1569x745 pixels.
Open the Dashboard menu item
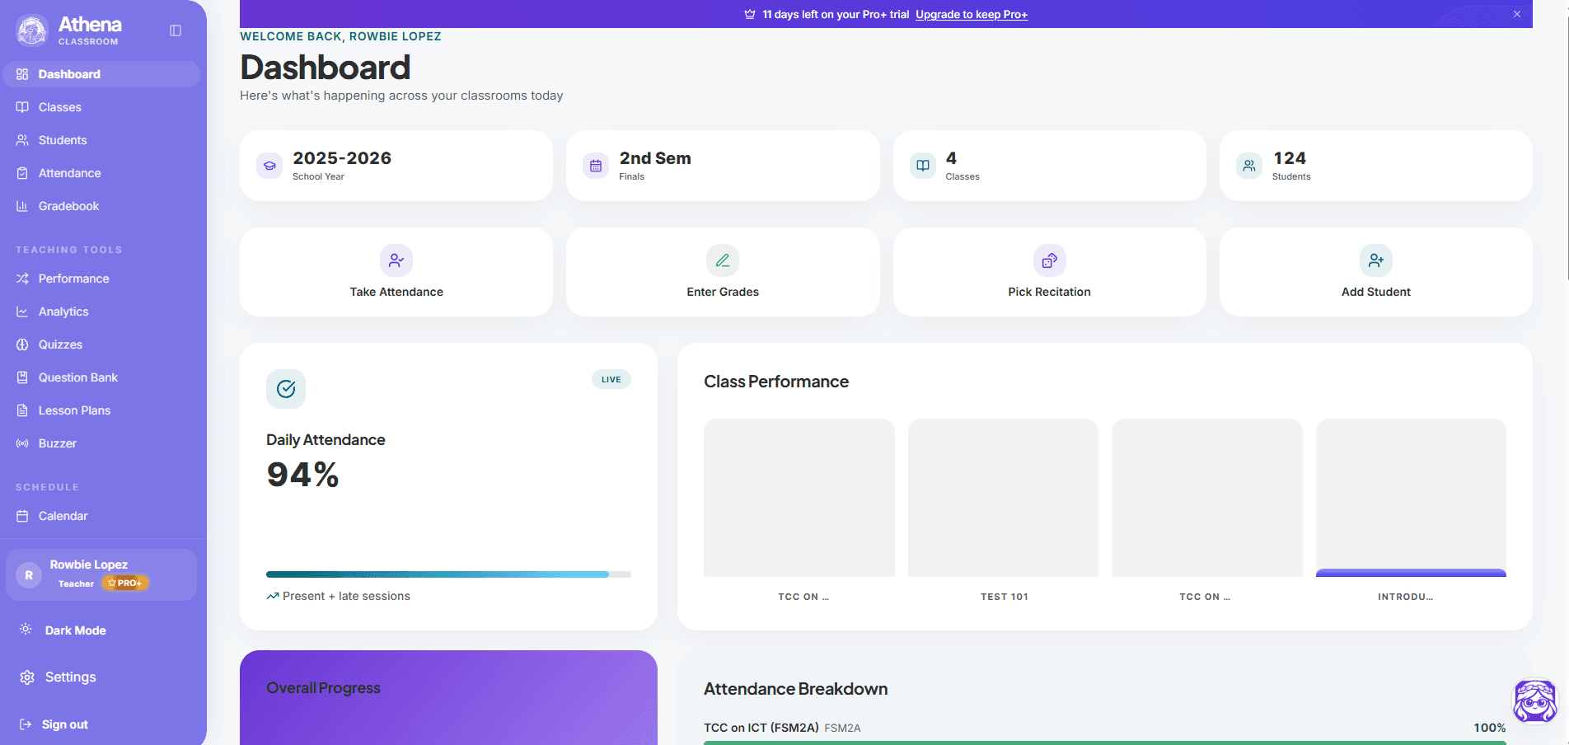(101, 74)
